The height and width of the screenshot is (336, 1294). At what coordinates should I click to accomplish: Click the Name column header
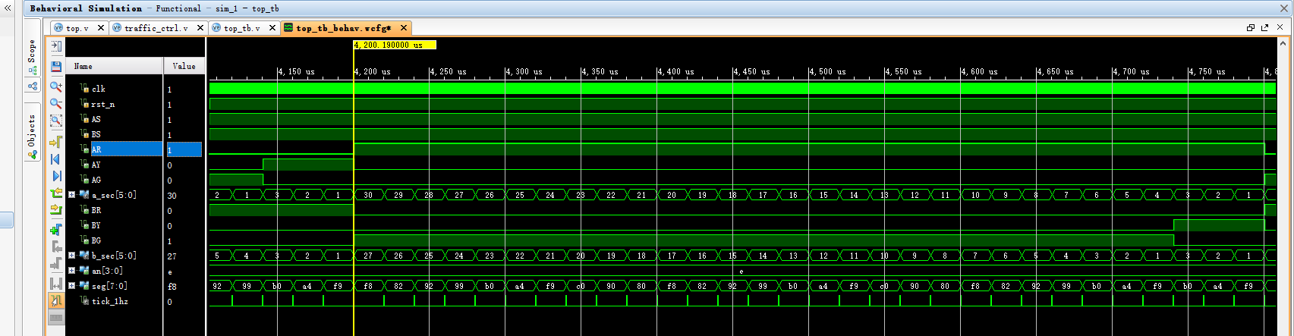click(x=114, y=66)
